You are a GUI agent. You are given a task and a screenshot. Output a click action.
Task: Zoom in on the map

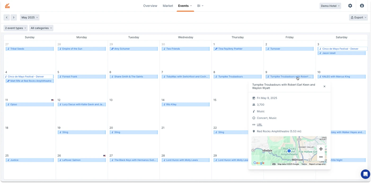click(x=321, y=149)
